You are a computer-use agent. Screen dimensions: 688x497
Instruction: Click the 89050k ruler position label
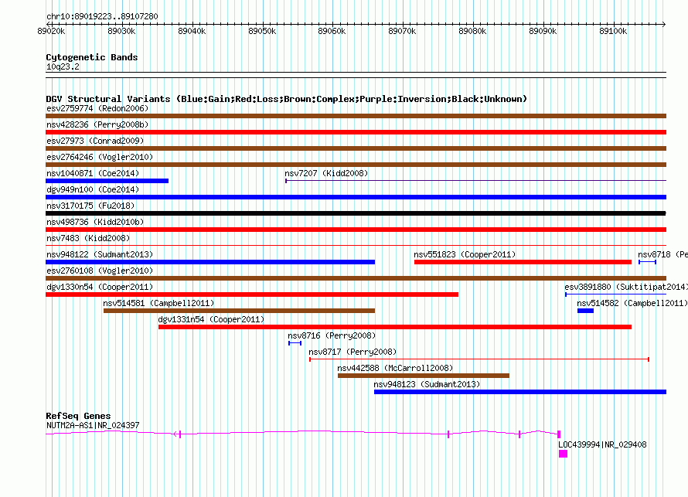(262, 31)
